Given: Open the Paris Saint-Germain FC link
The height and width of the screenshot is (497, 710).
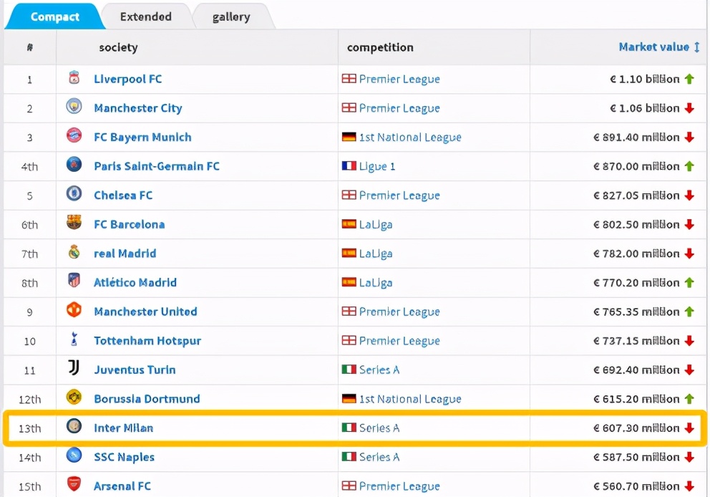Looking at the screenshot, I should pyautogui.click(x=156, y=166).
